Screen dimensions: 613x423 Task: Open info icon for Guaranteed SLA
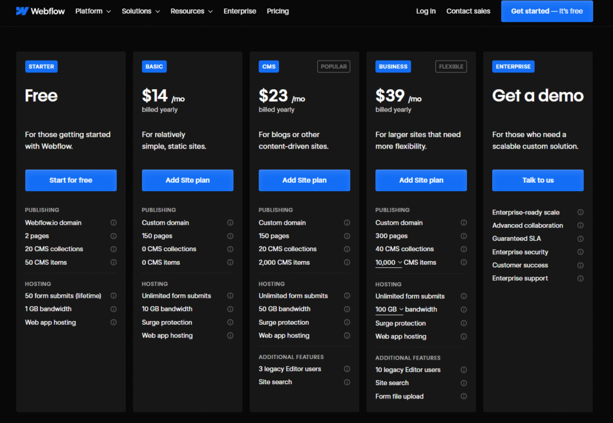[x=580, y=238]
